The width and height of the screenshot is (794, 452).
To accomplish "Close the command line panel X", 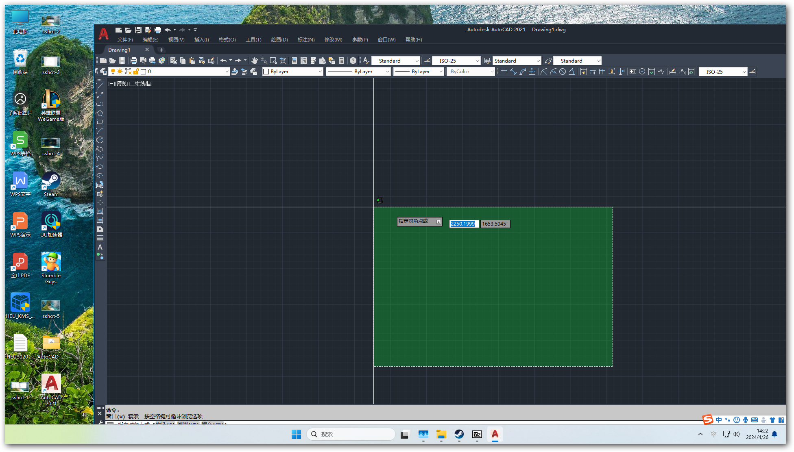I will [100, 413].
